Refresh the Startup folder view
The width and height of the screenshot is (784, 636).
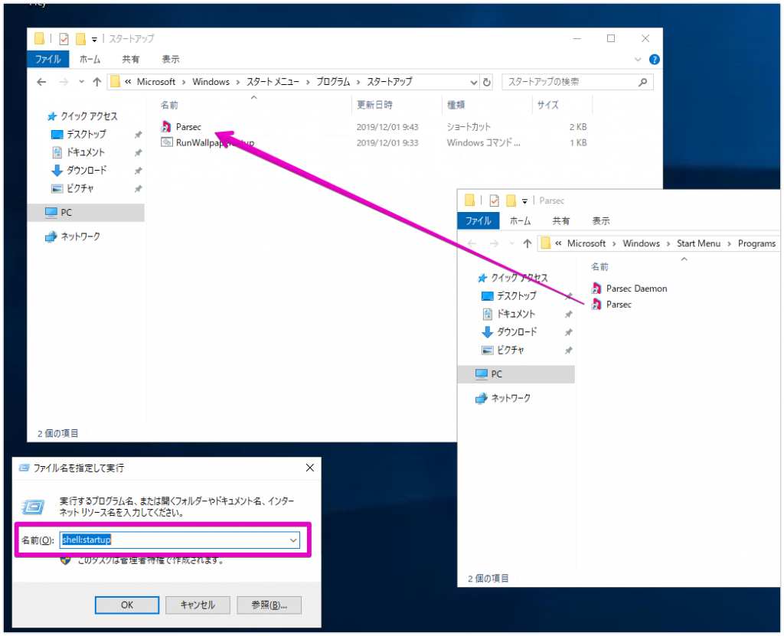tap(486, 82)
